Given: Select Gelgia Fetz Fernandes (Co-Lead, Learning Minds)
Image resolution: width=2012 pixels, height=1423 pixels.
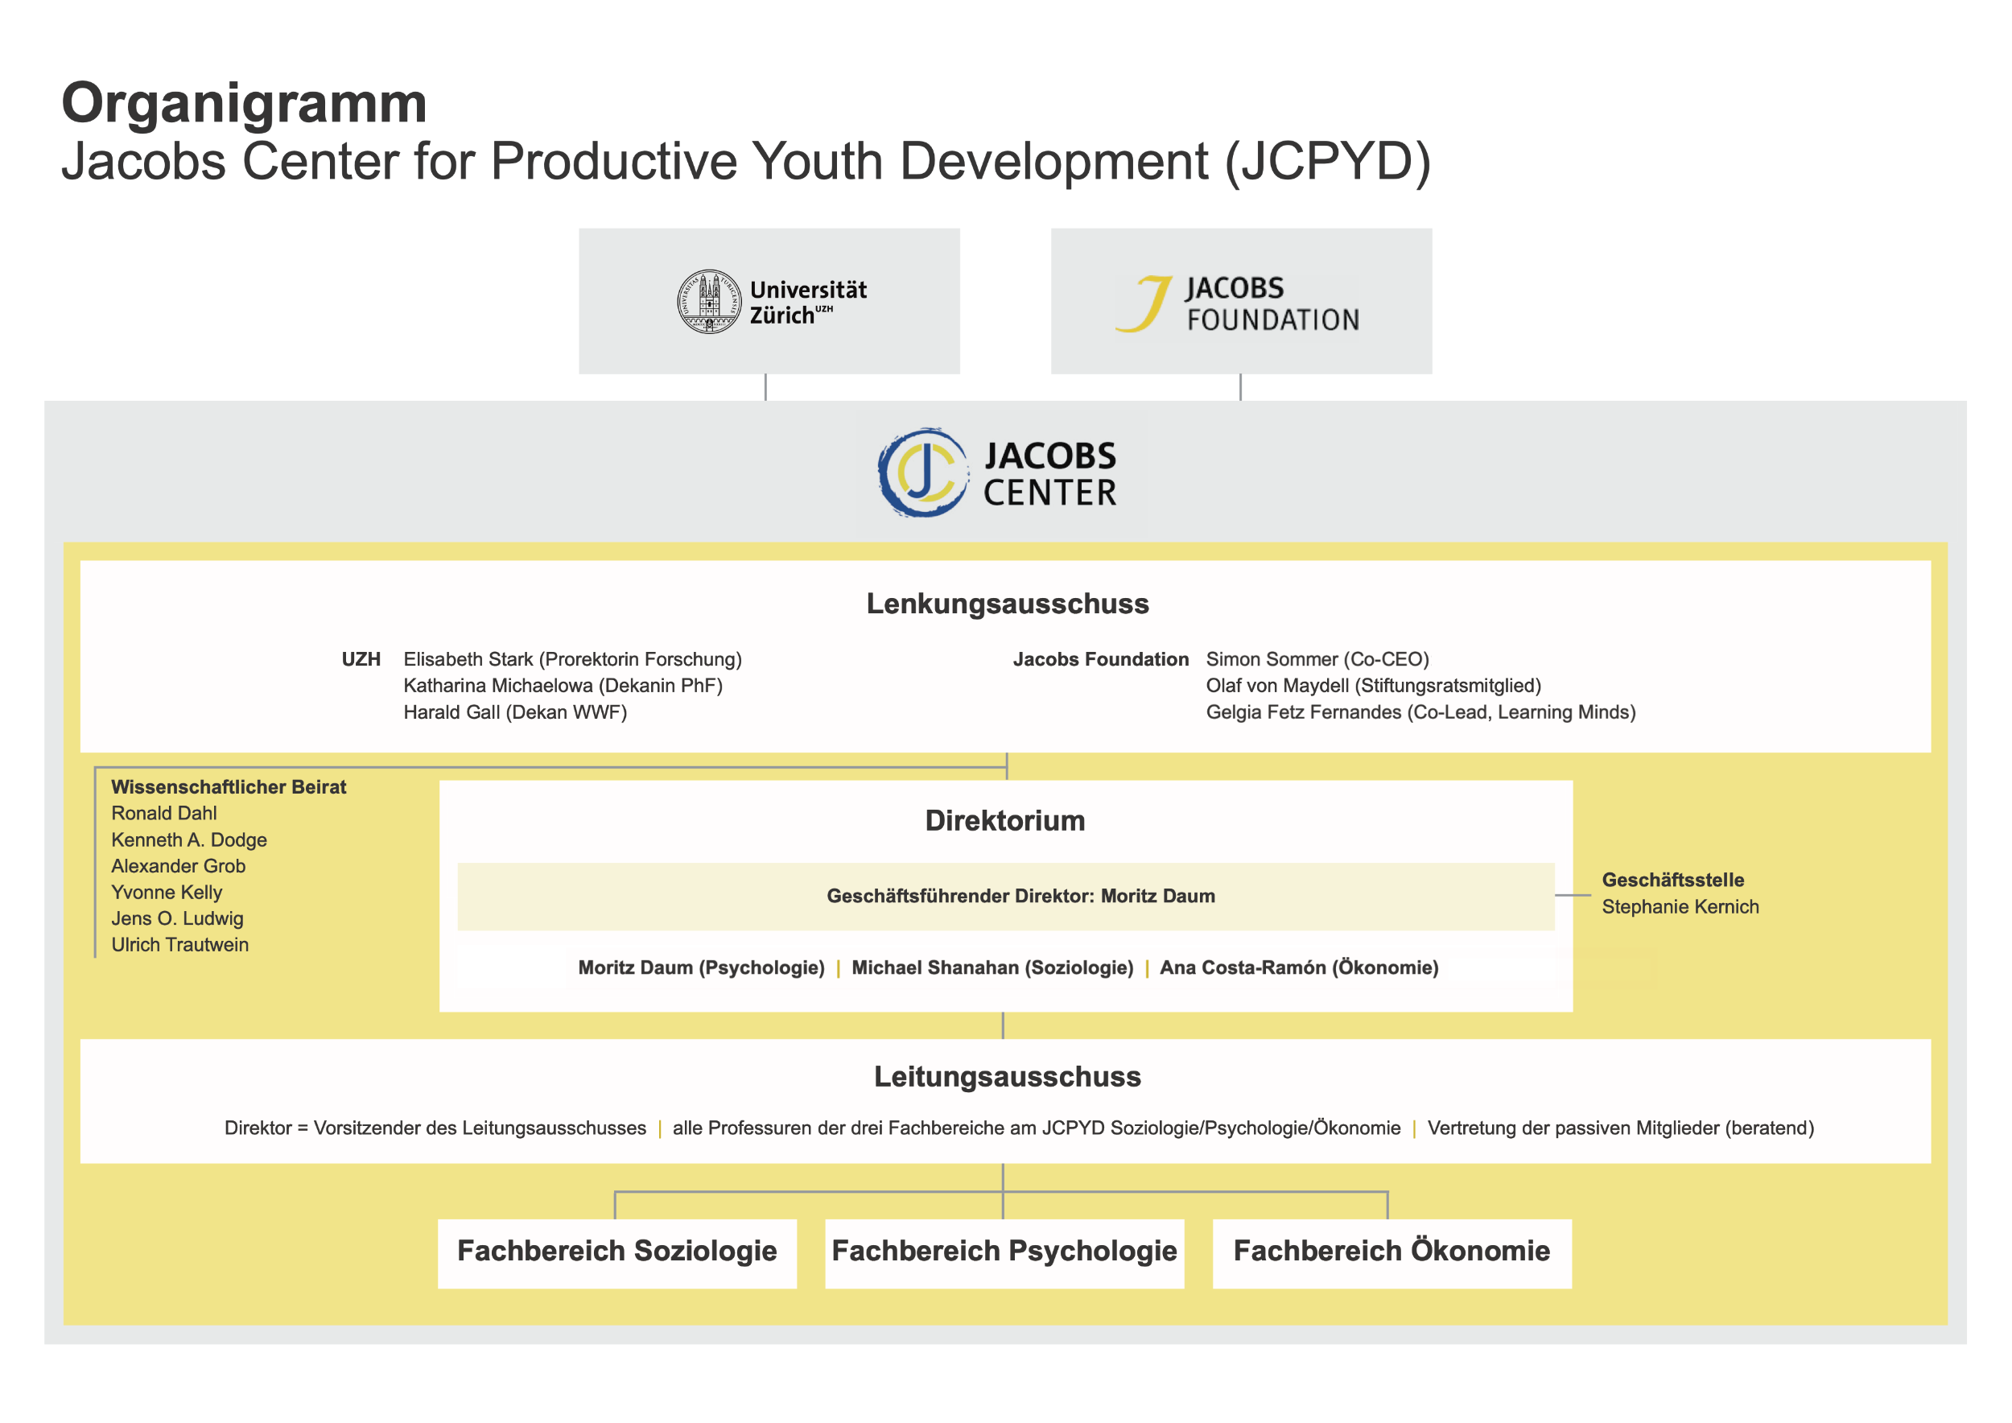Looking at the screenshot, I should point(1420,711).
